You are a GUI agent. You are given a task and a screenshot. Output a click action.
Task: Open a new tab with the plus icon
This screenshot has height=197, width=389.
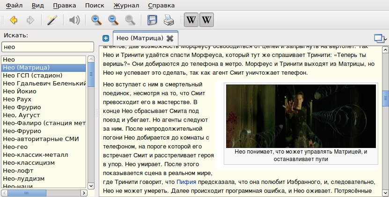(106, 38)
